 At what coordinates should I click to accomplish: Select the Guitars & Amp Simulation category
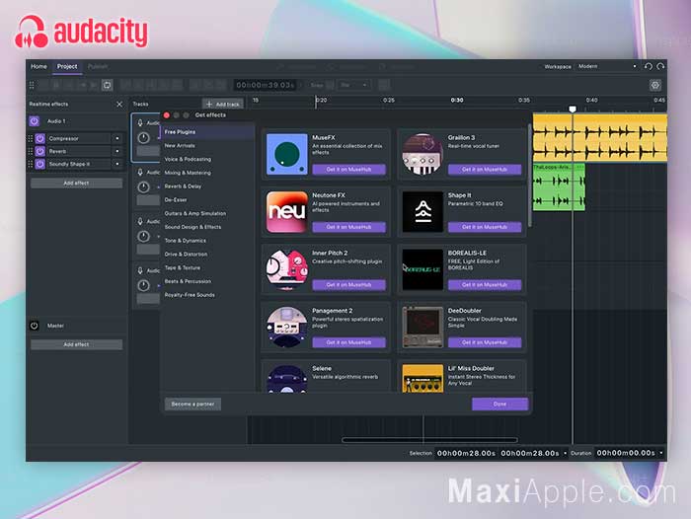[207, 213]
